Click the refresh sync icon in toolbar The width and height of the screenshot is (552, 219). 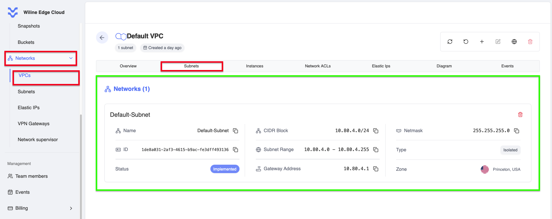tap(450, 42)
